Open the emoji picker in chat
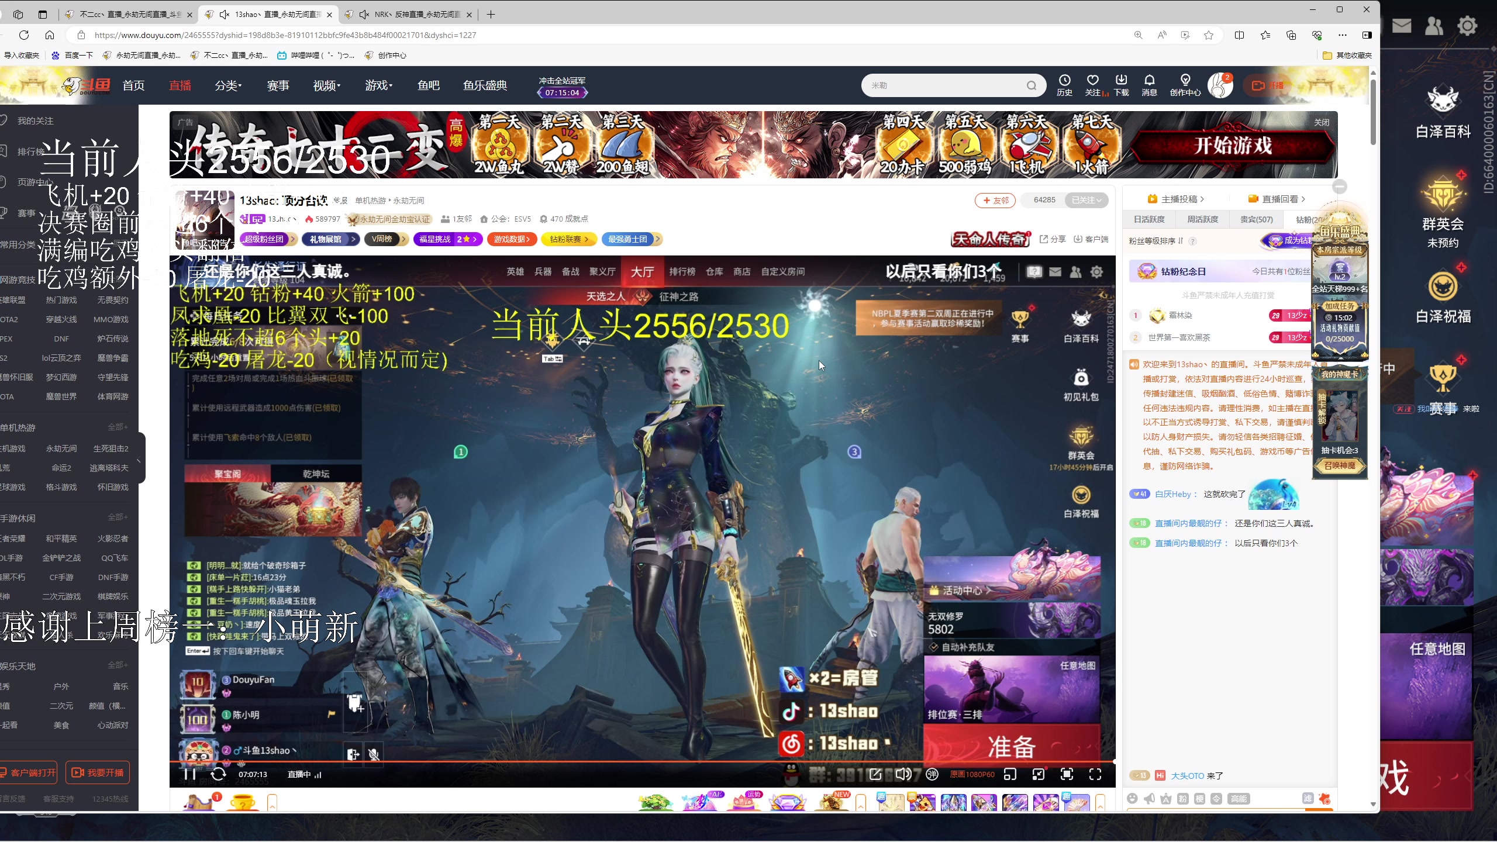Viewport: 1497px width, 842px height. coord(1133,799)
